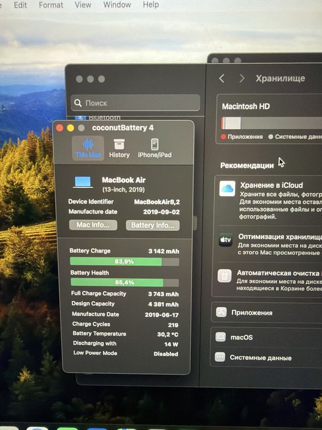Click the coconutBattery 4 window title

(123, 128)
